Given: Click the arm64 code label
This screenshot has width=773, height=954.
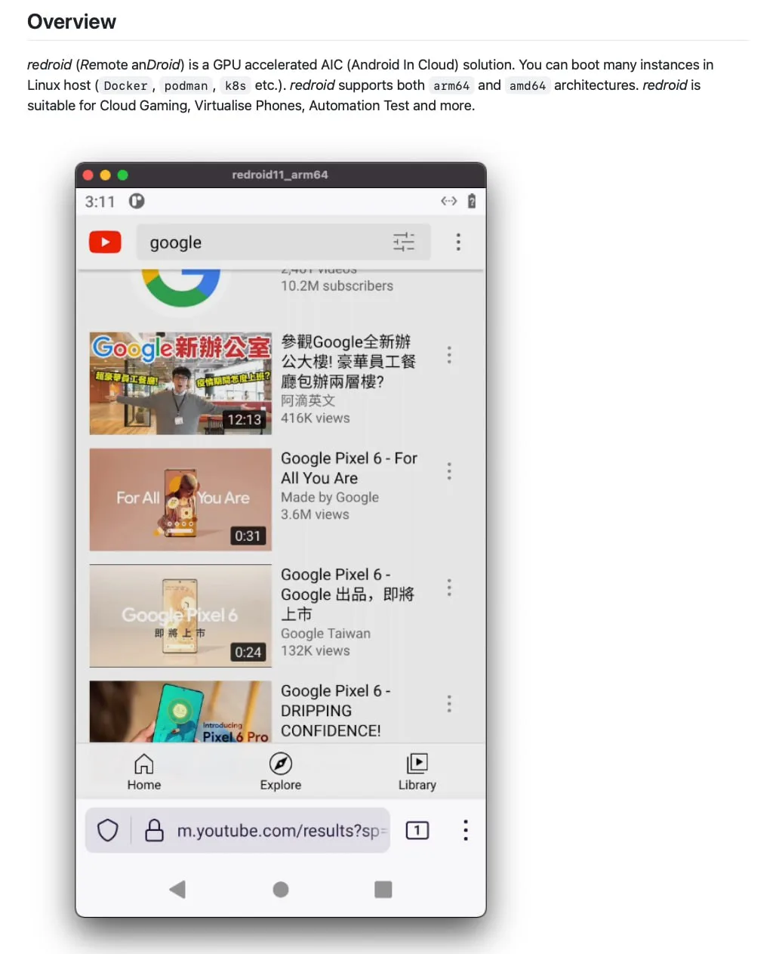Looking at the screenshot, I should tap(451, 86).
